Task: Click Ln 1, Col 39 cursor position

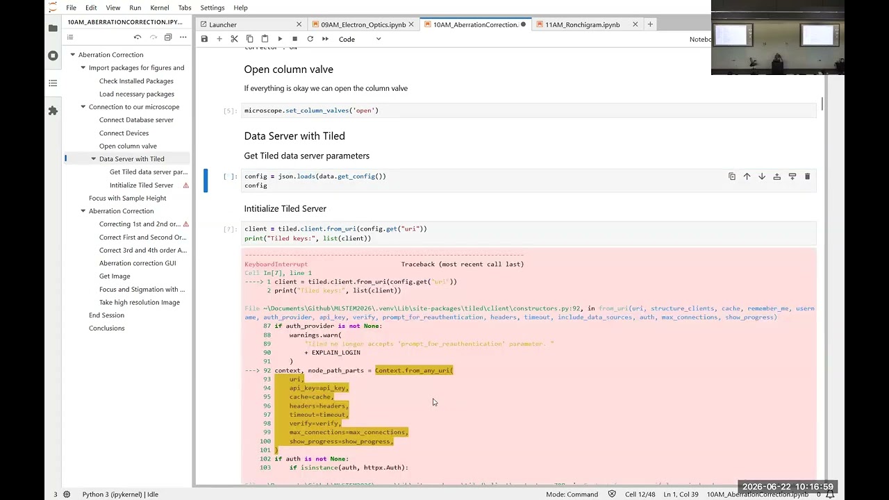Action: [x=681, y=494]
